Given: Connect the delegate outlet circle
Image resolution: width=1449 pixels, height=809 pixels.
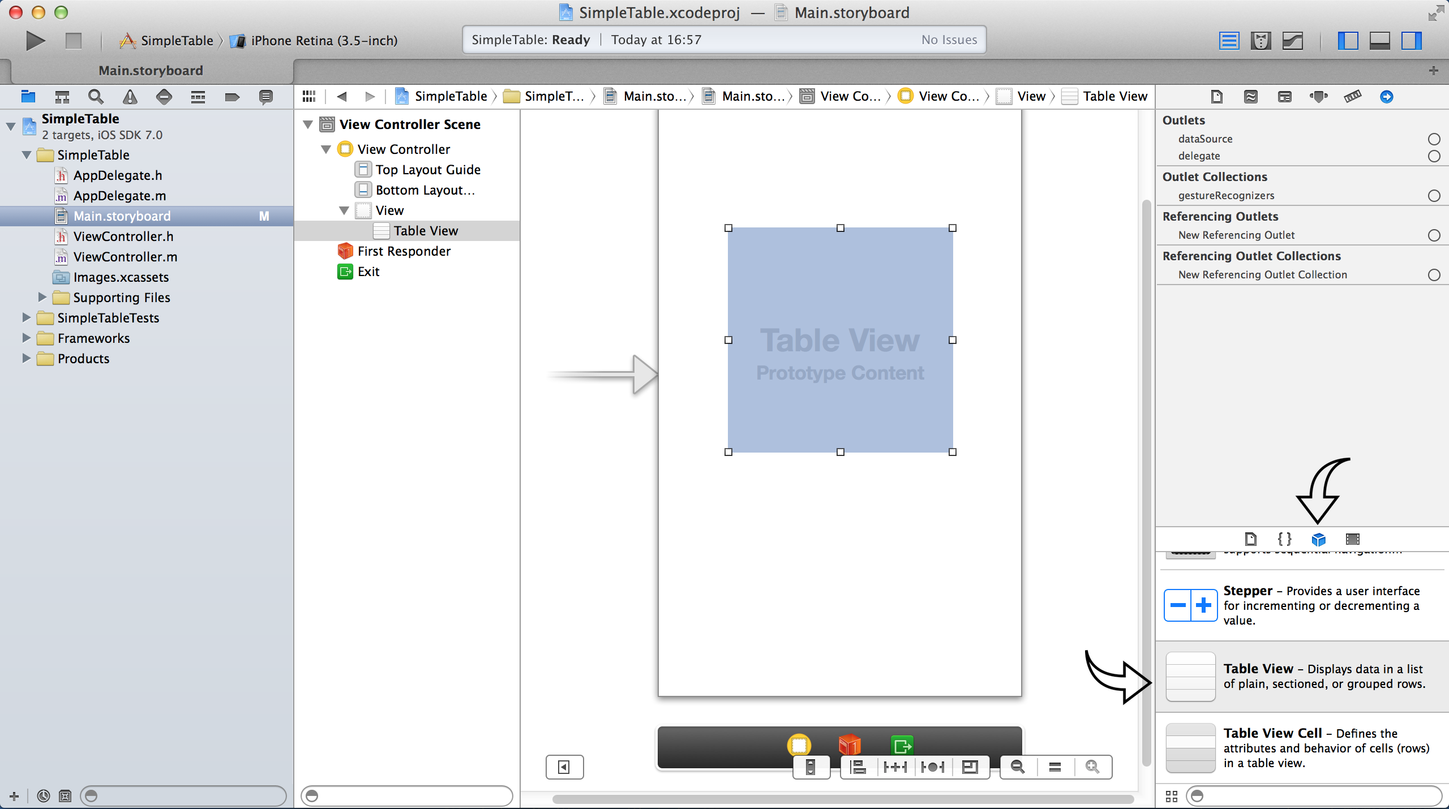Looking at the screenshot, I should point(1434,156).
